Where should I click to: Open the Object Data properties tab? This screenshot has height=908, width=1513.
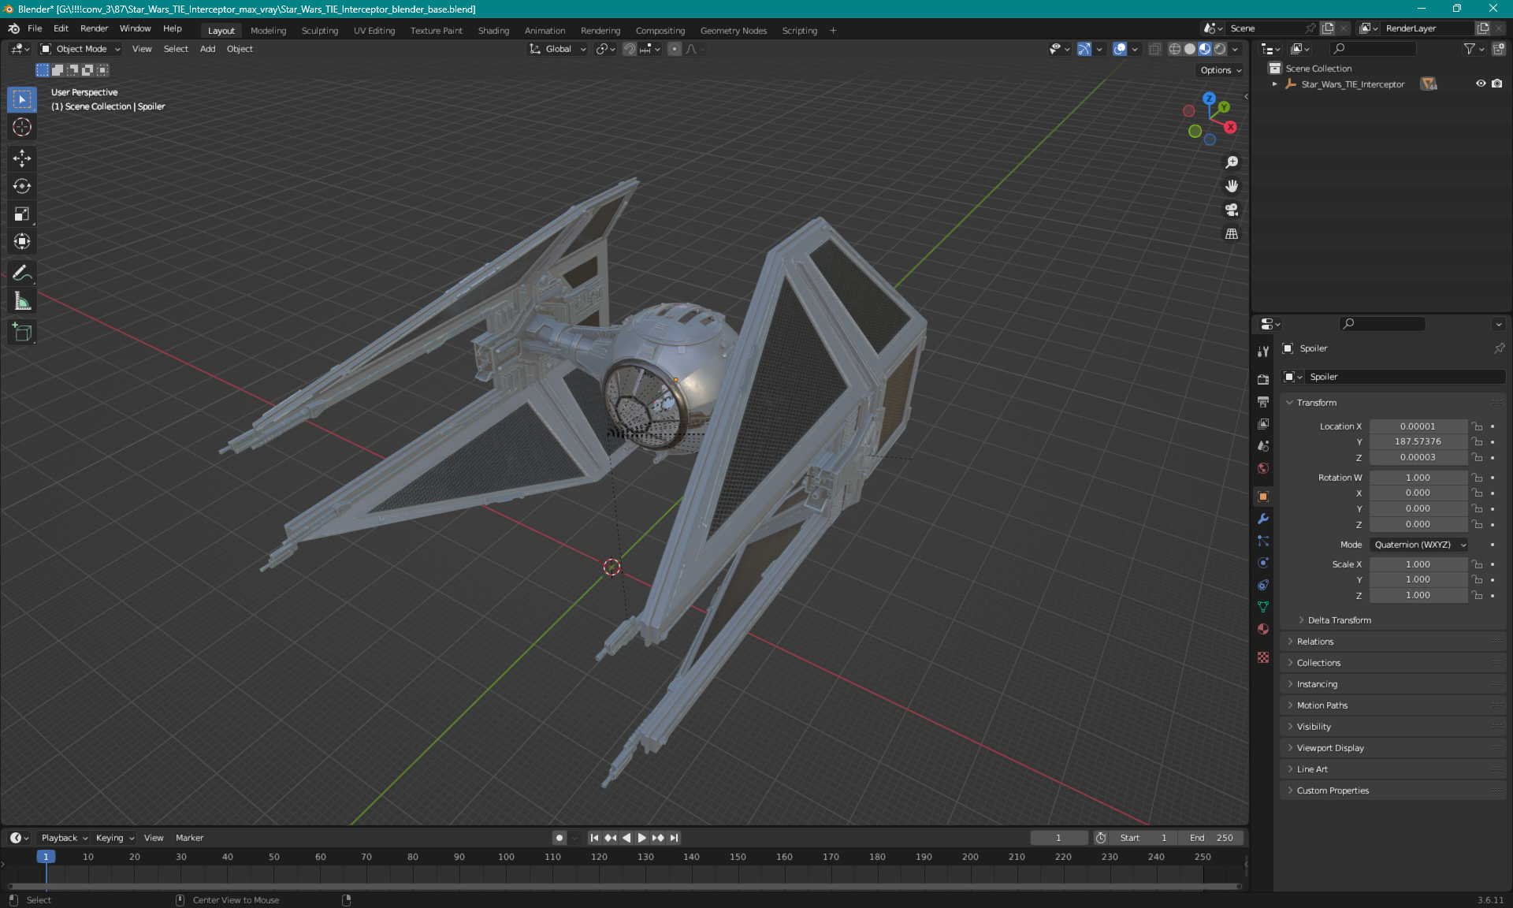(x=1263, y=607)
